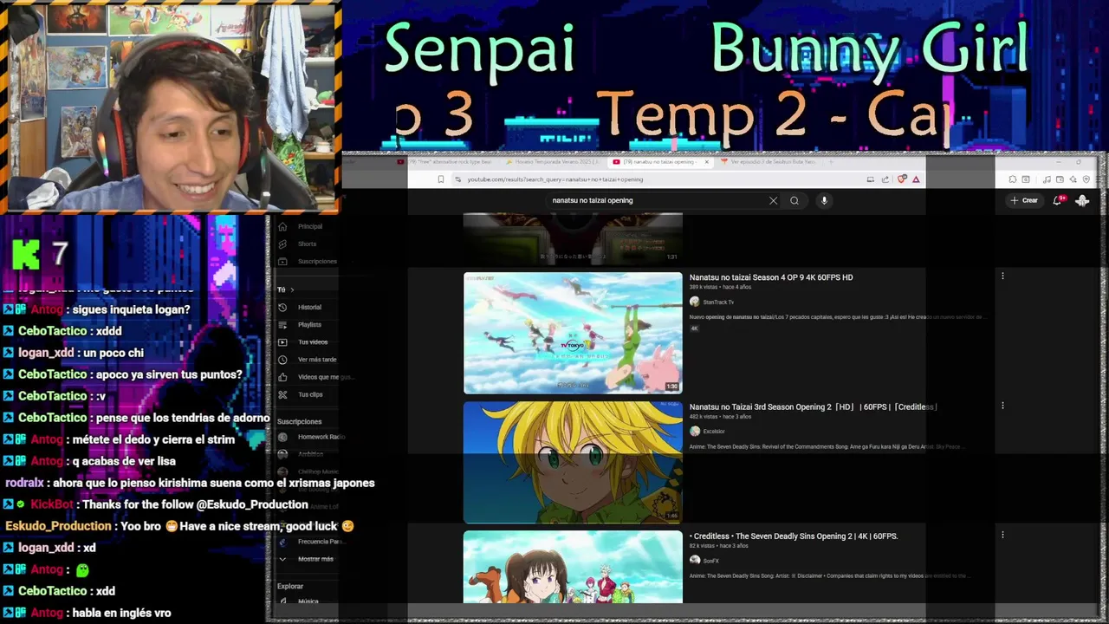Open Nanatsu no taizai Season 4 OP 9 title
The image size is (1109, 624).
pyautogui.click(x=771, y=277)
